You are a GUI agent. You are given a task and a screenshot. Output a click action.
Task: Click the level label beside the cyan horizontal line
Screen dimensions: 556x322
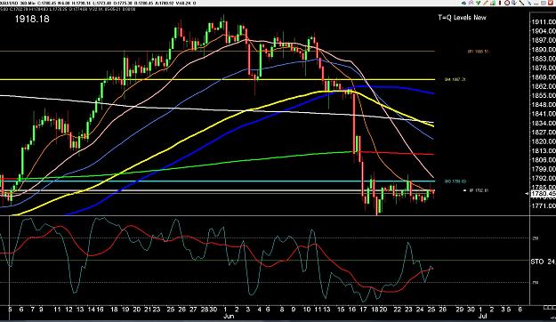point(455,181)
